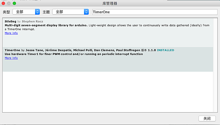Select the StivSeg library title
This screenshot has height=125, width=220.
coord(11,21)
